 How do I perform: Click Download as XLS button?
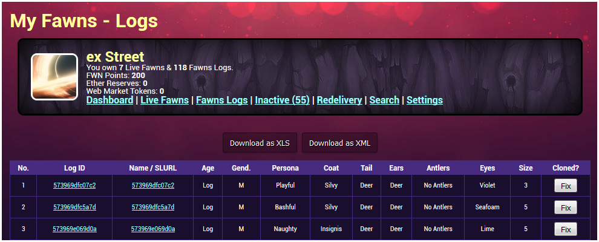click(260, 143)
